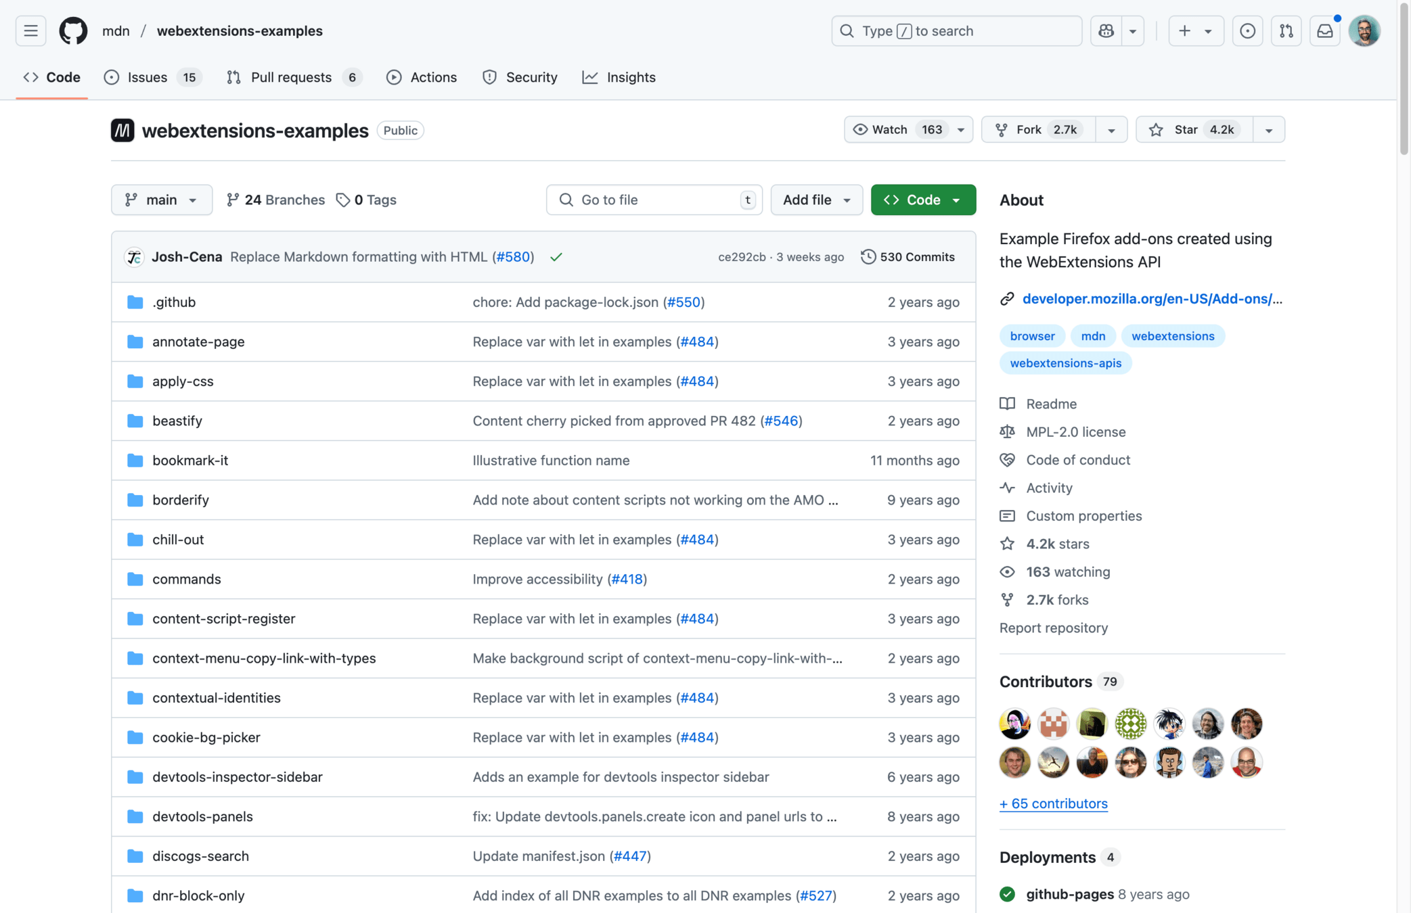Screen dimensions: 1411x913
Task: Open commit history clock icon
Action: pos(868,257)
